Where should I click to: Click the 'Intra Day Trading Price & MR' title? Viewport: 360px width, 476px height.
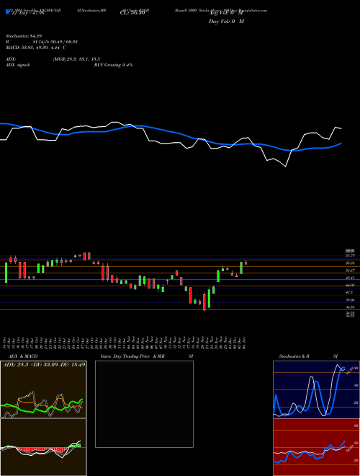(132, 356)
